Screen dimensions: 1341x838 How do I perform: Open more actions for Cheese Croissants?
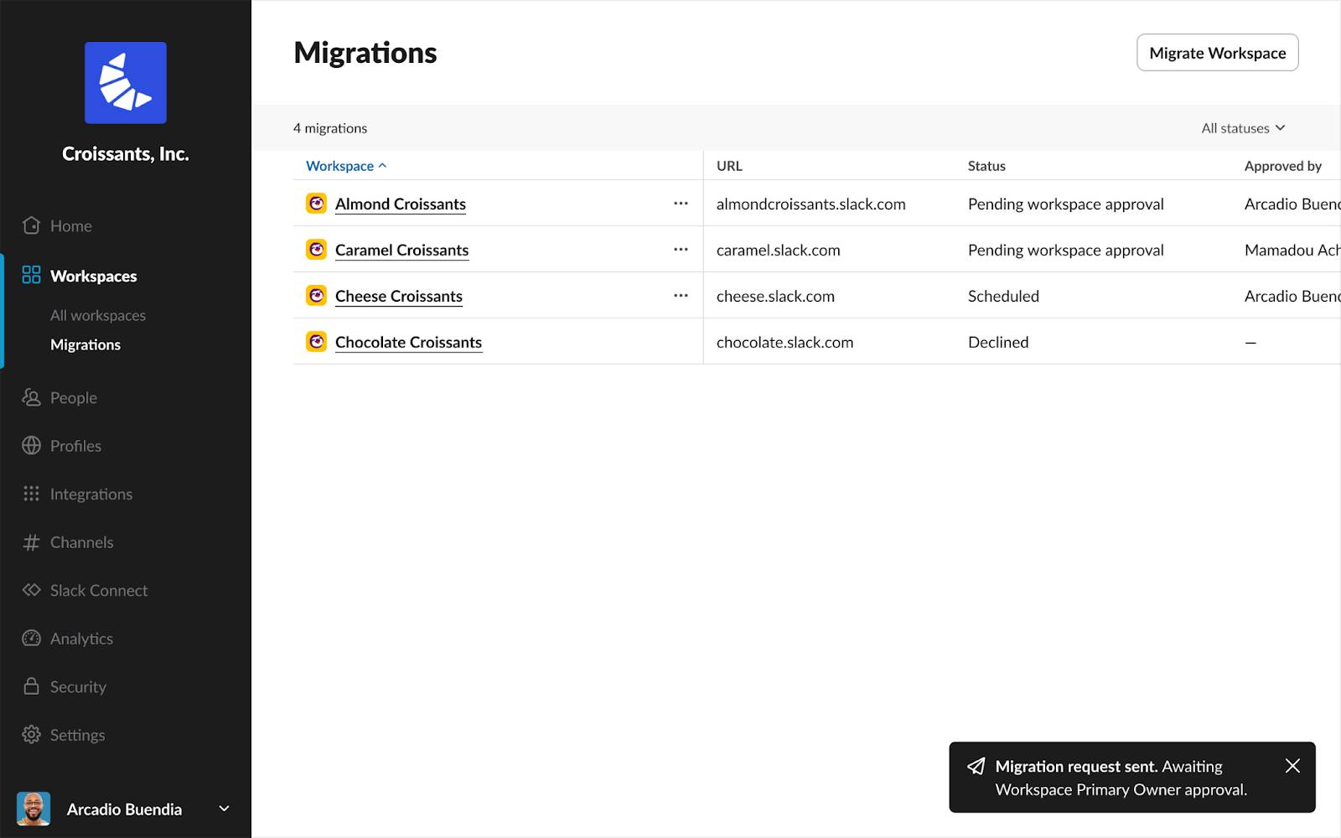(681, 296)
